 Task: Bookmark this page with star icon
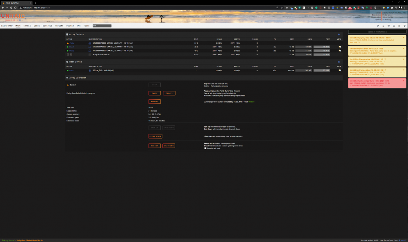(282, 7)
